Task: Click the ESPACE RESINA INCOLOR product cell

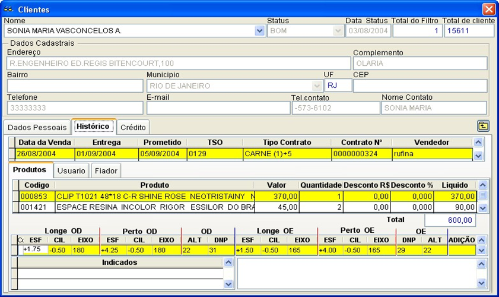Action: tap(155, 207)
